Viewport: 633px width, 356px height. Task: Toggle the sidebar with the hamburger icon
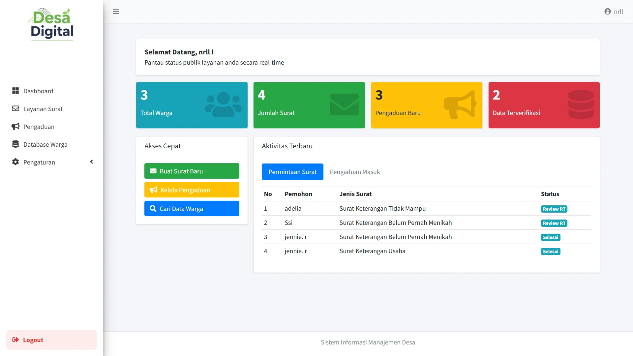coord(116,11)
